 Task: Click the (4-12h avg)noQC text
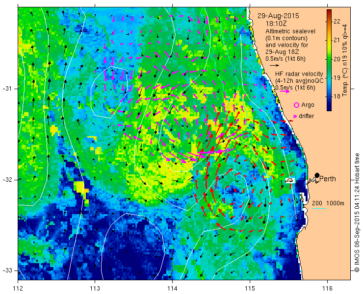click(299, 81)
